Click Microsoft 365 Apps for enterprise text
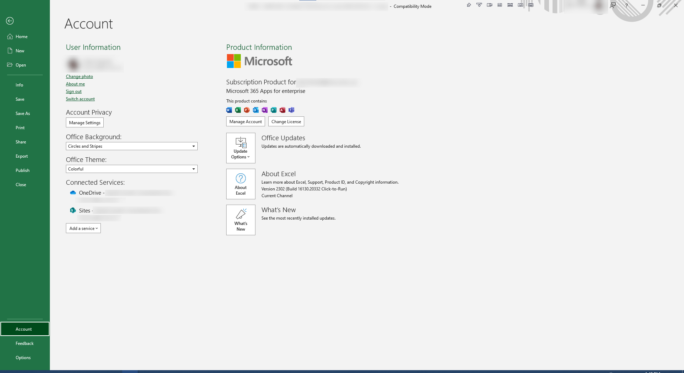 [266, 91]
